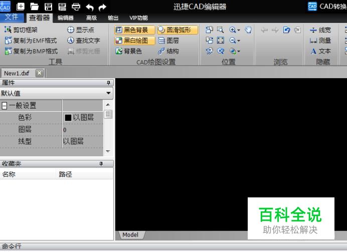347x252 pixels.
Task: Open the zoom out dropdown arrow
Action: click(239, 41)
